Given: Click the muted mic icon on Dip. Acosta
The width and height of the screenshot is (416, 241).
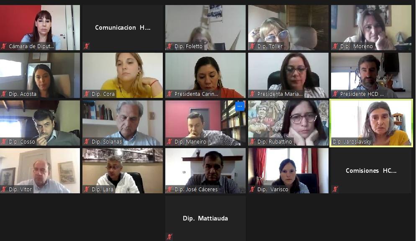Looking at the screenshot, I should coord(4,94).
